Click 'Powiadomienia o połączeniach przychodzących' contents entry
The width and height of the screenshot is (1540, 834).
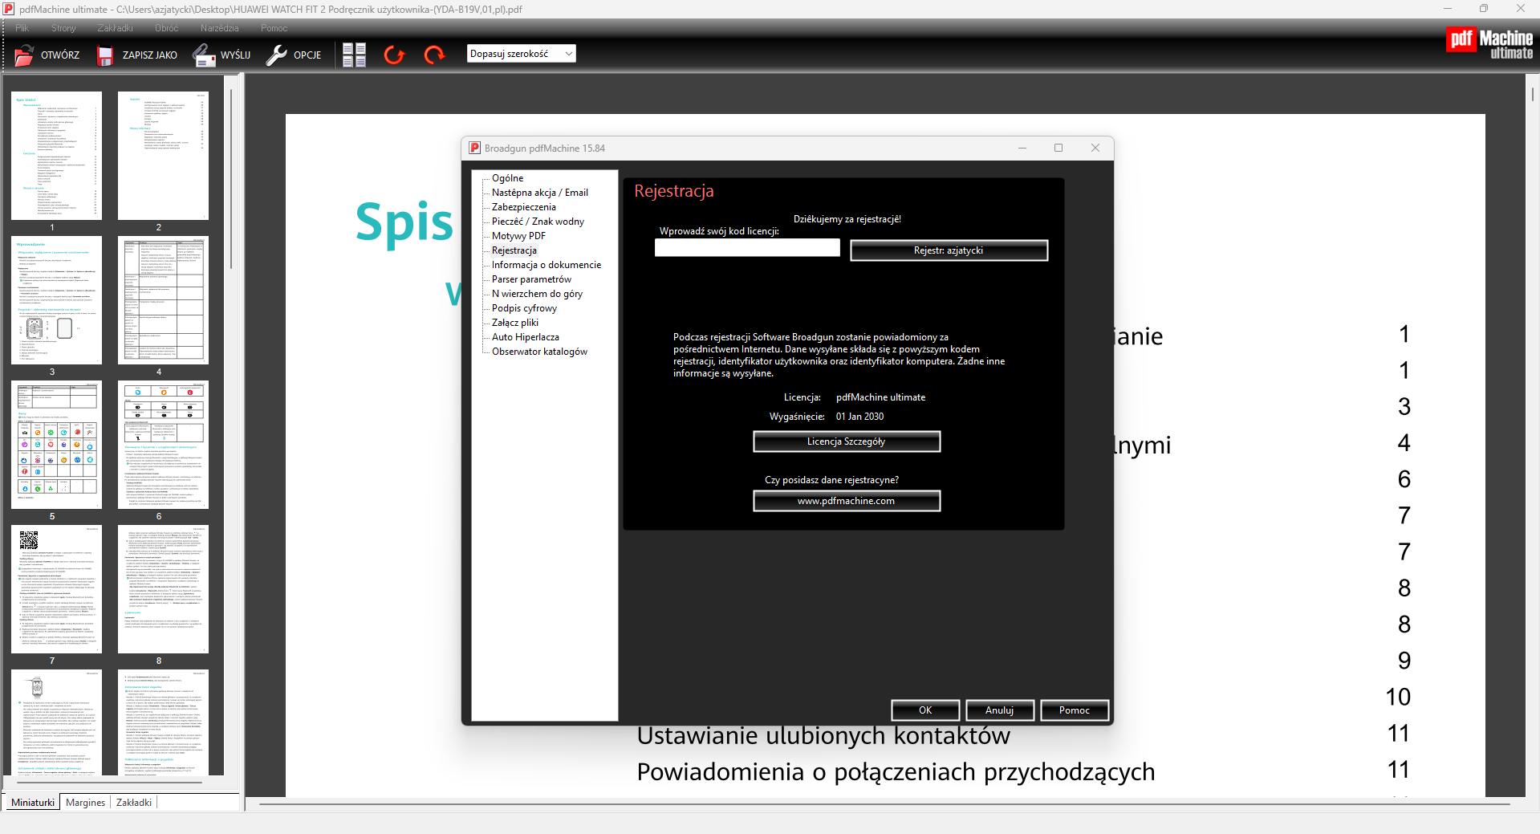tap(896, 772)
